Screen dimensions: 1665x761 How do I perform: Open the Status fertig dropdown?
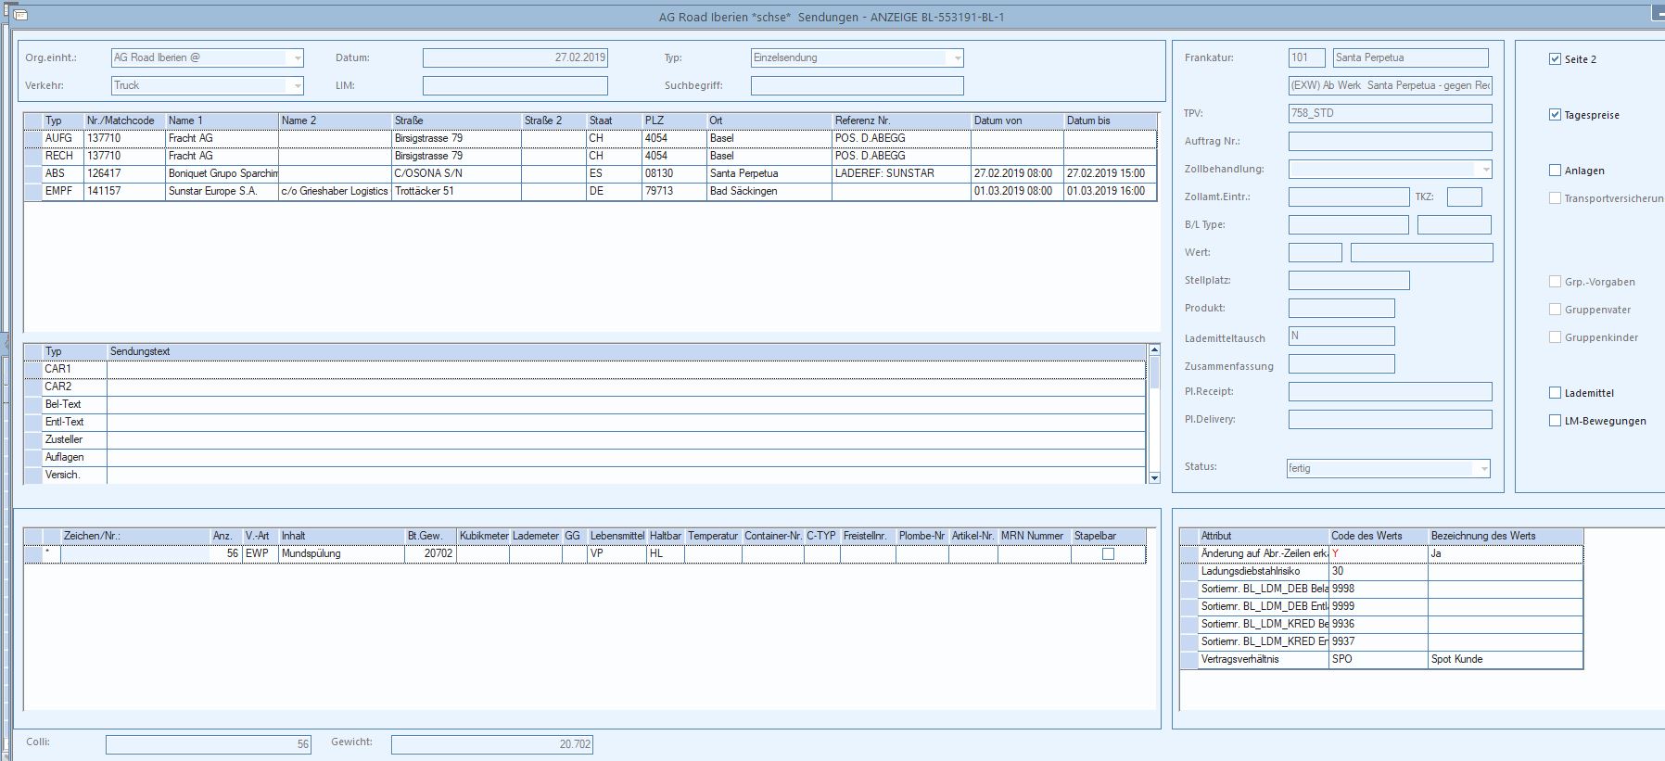tap(1483, 469)
